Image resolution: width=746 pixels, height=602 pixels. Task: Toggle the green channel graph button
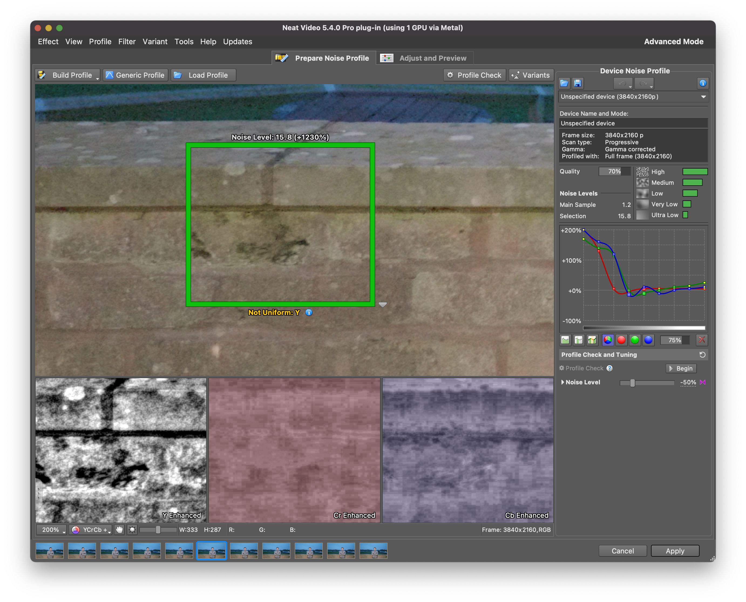(635, 340)
